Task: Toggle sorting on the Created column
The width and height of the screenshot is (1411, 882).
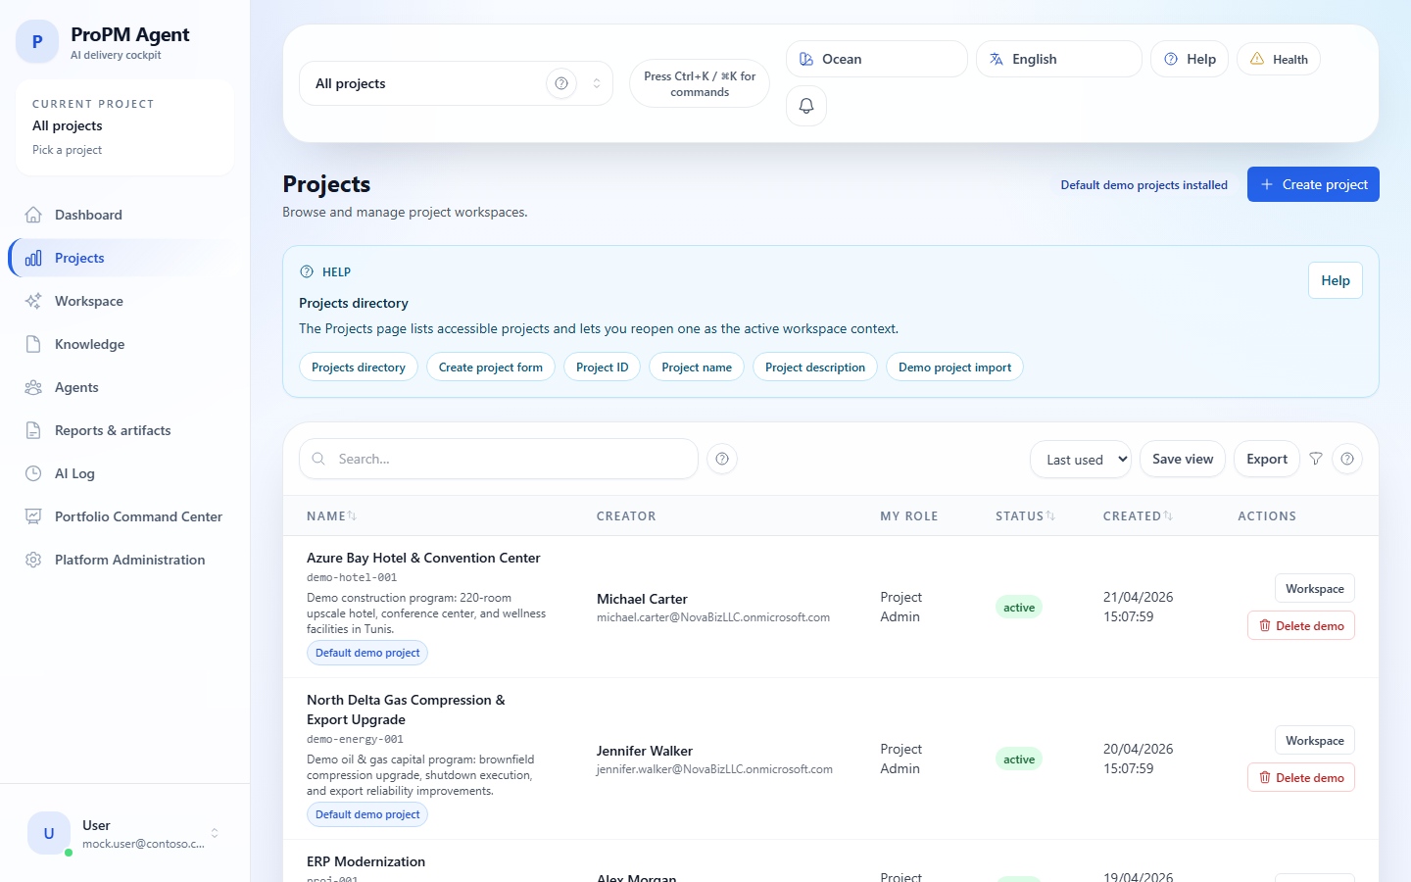Action: click(1169, 515)
